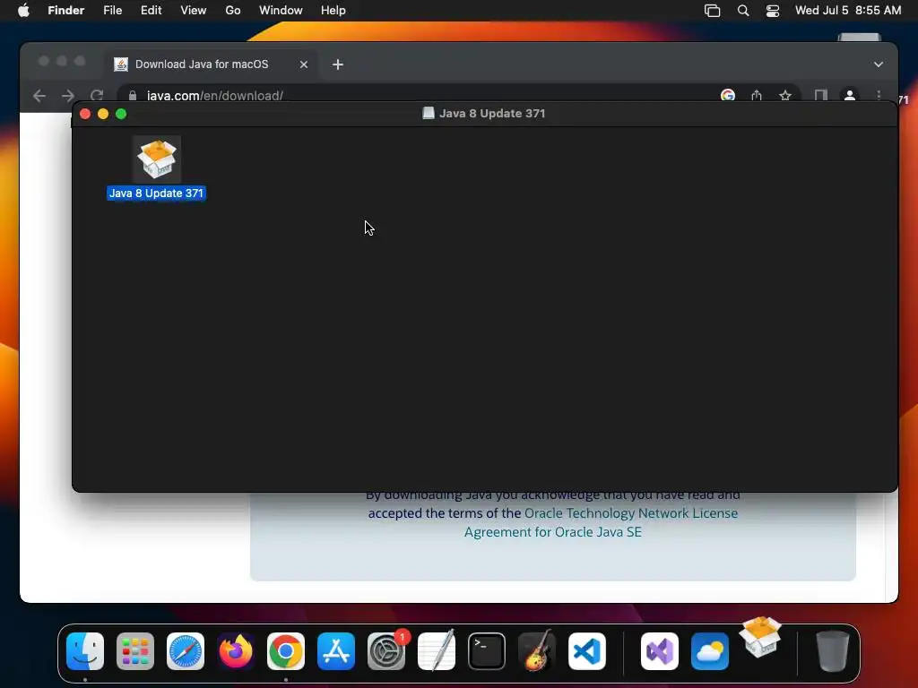
Task: Open the Help menu
Action: click(x=333, y=11)
